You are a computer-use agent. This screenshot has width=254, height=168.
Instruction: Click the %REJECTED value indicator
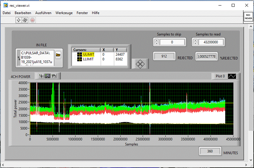(206, 56)
